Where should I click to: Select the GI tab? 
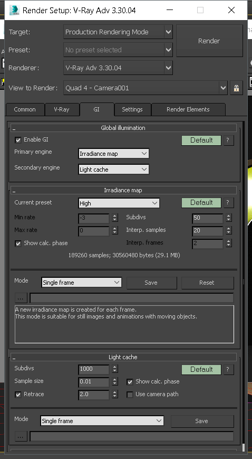(x=96, y=109)
